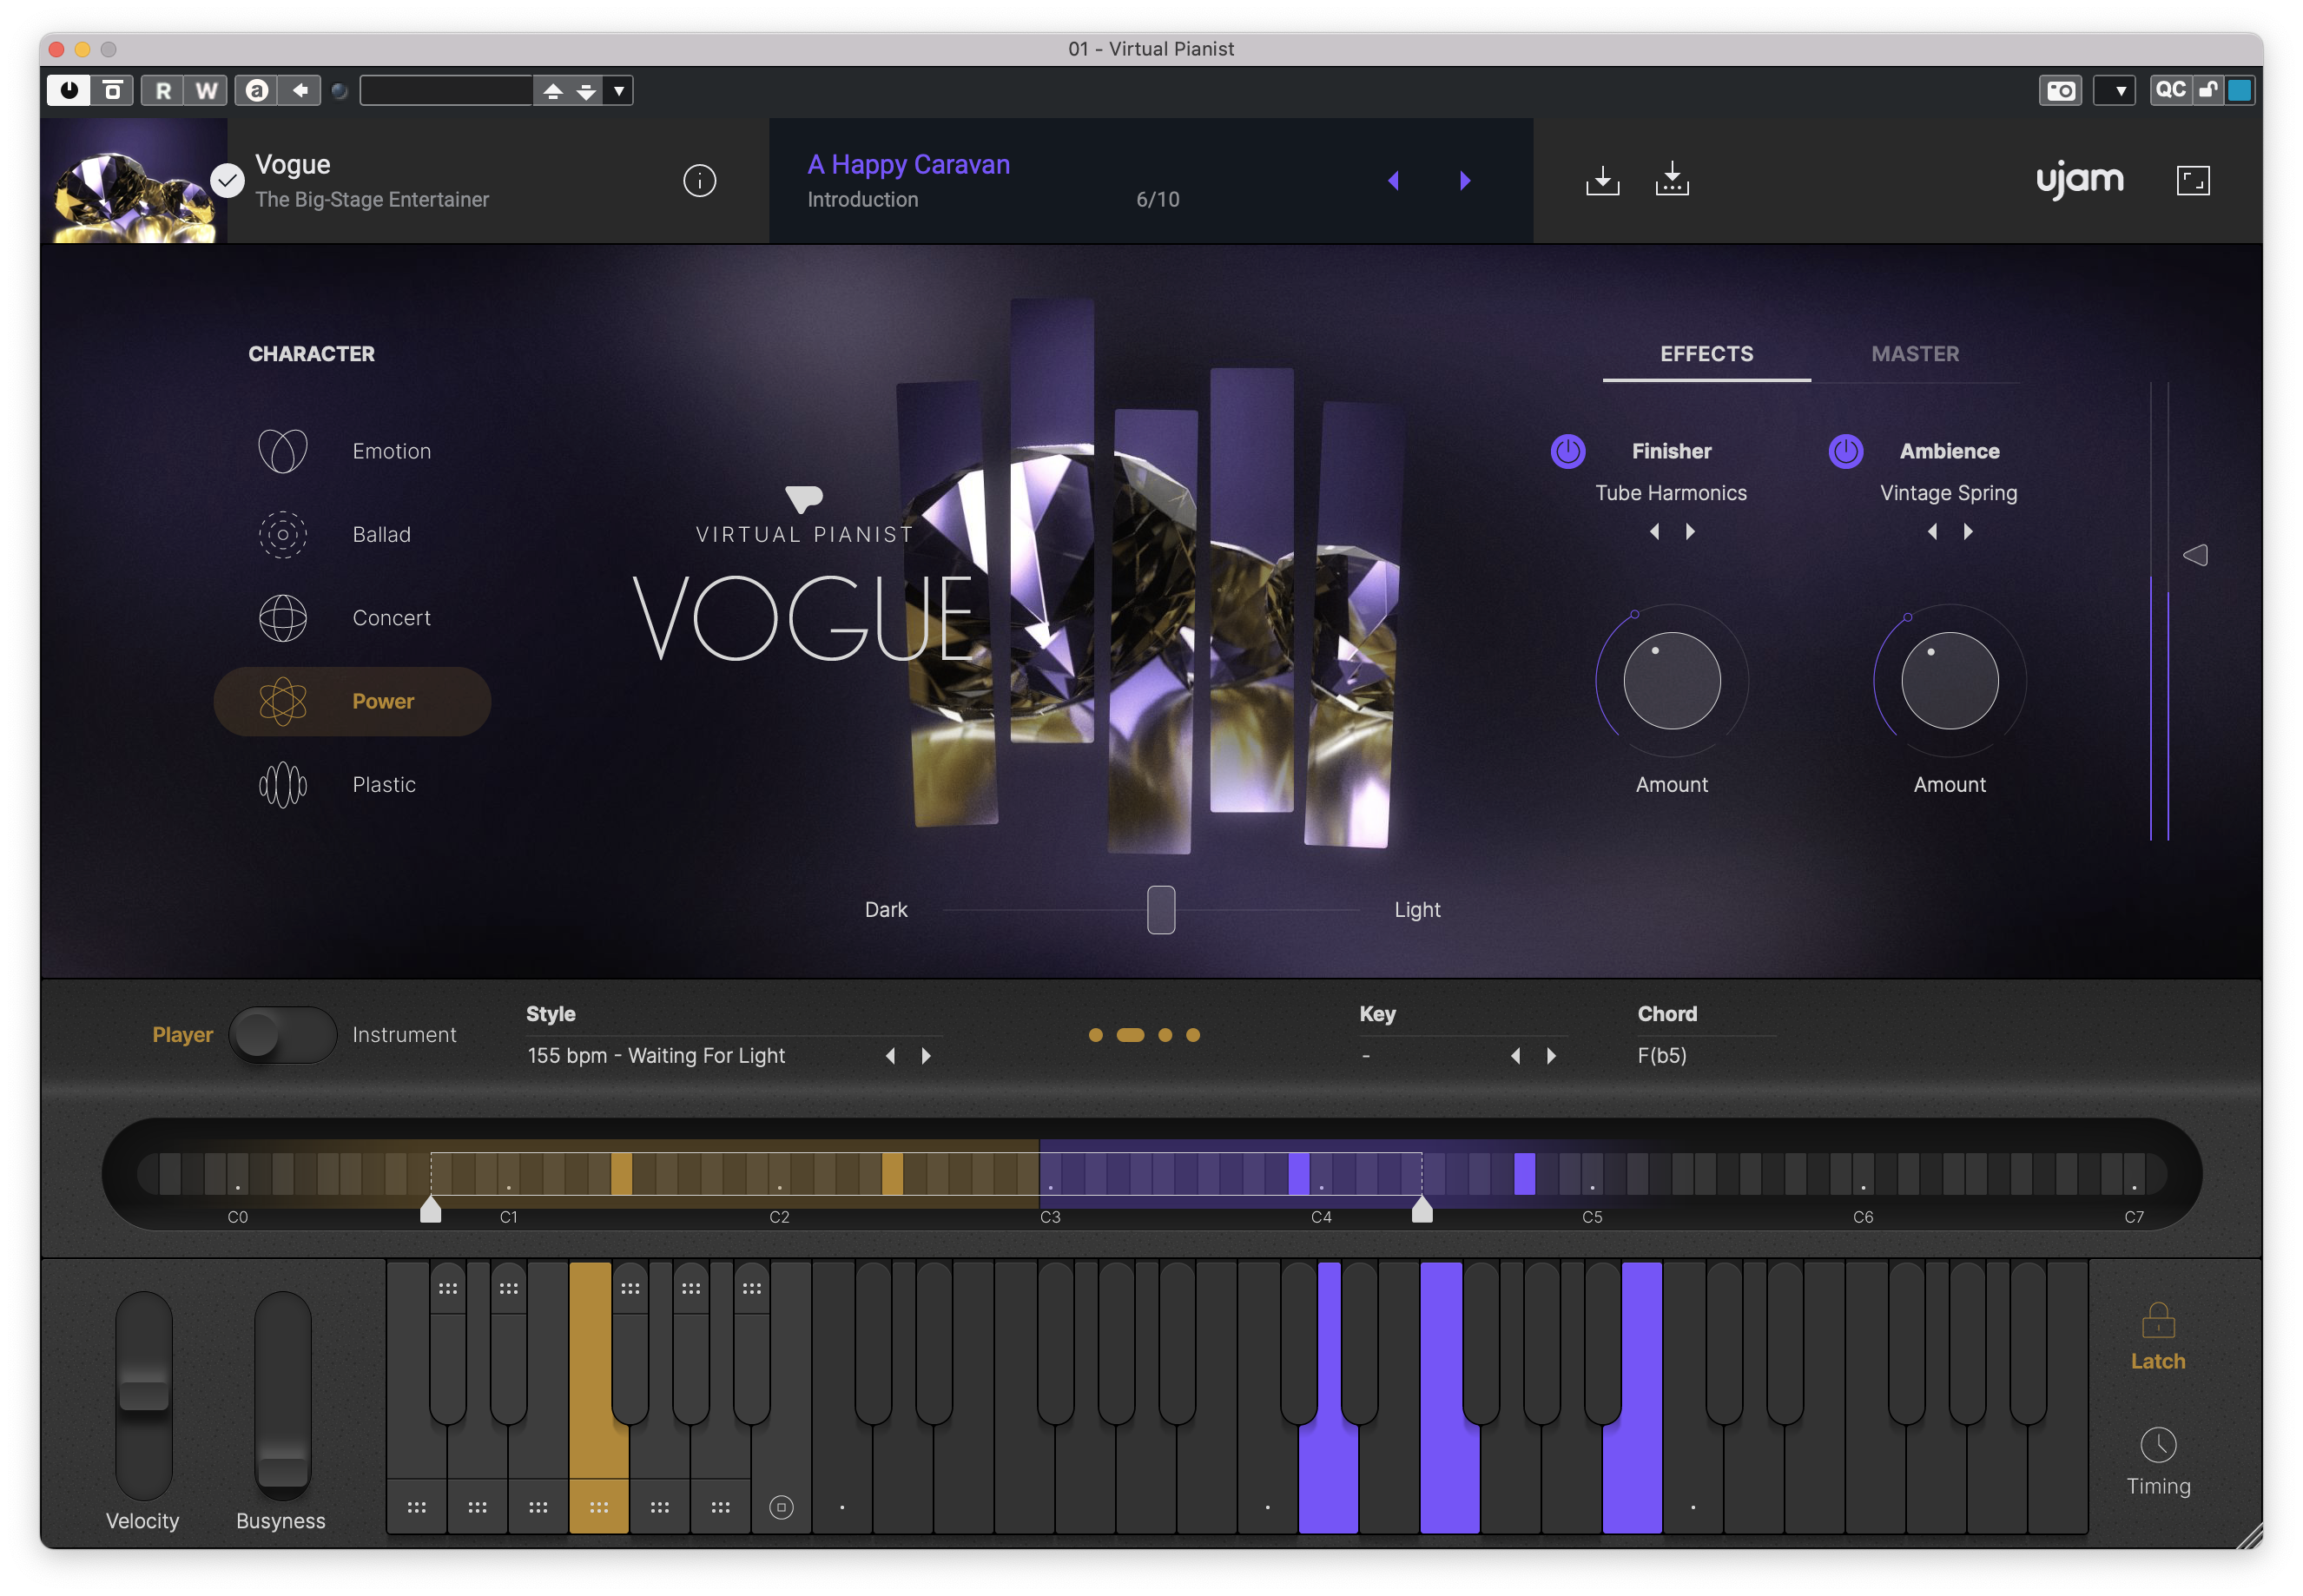The height and width of the screenshot is (1596, 2303).
Task: Click the right keyboard range marker
Action: click(1421, 1210)
